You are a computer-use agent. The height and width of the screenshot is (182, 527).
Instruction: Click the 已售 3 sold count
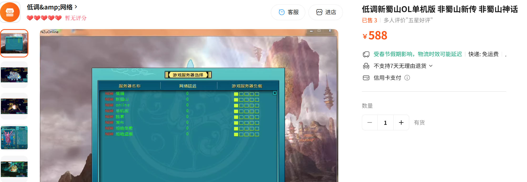pyautogui.click(x=369, y=20)
